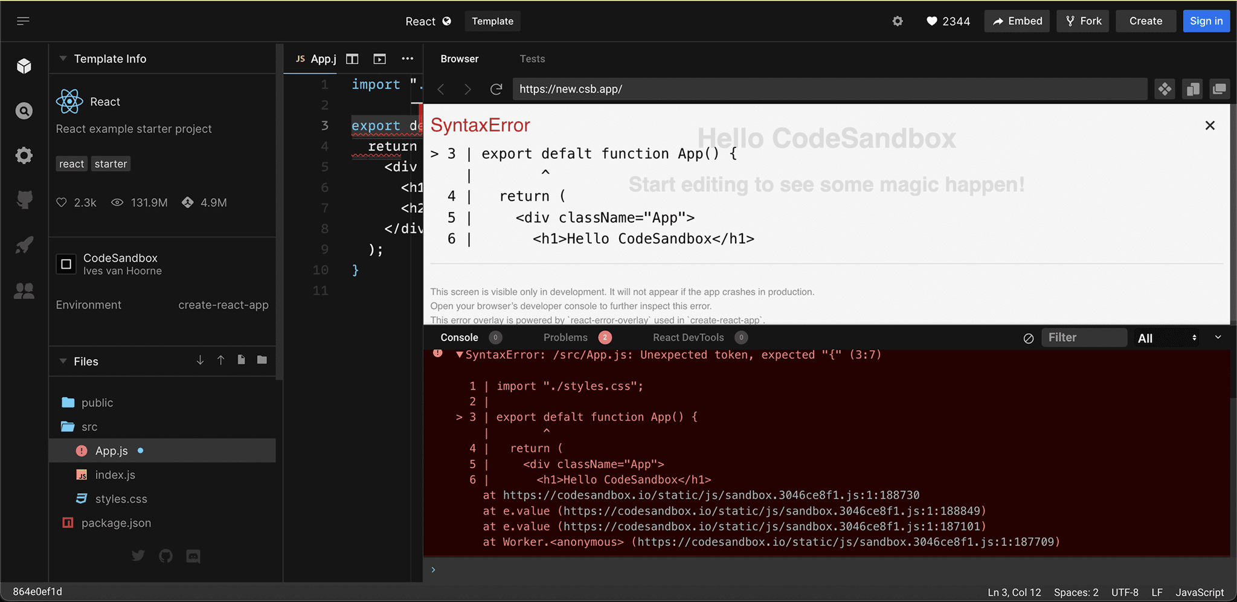Click download arrow icon in Files header
Viewport: 1237px width, 602px height.
click(x=200, y=360)
